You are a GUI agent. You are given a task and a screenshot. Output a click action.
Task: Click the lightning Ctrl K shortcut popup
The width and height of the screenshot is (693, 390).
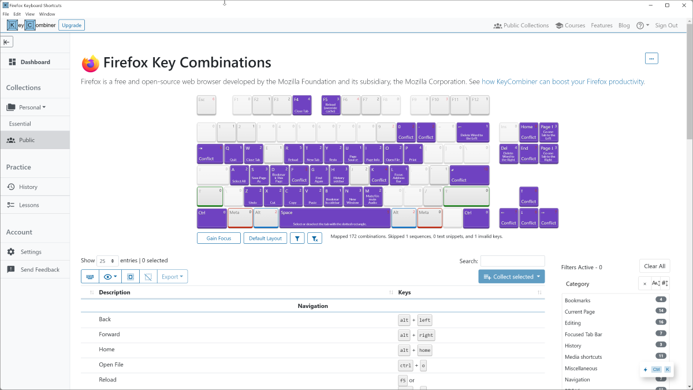(x=657, y=369)
